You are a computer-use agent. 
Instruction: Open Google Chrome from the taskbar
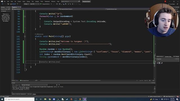coord(49,99)
